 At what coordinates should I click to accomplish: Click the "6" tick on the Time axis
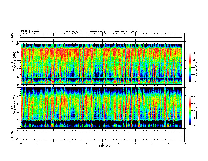[x=119, y=144]
